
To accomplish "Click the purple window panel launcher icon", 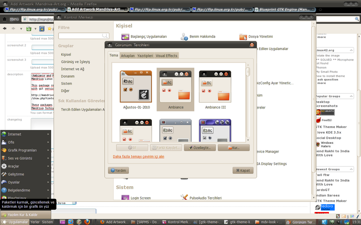I will coord(62,222).
